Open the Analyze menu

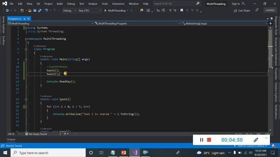[93, 3]
